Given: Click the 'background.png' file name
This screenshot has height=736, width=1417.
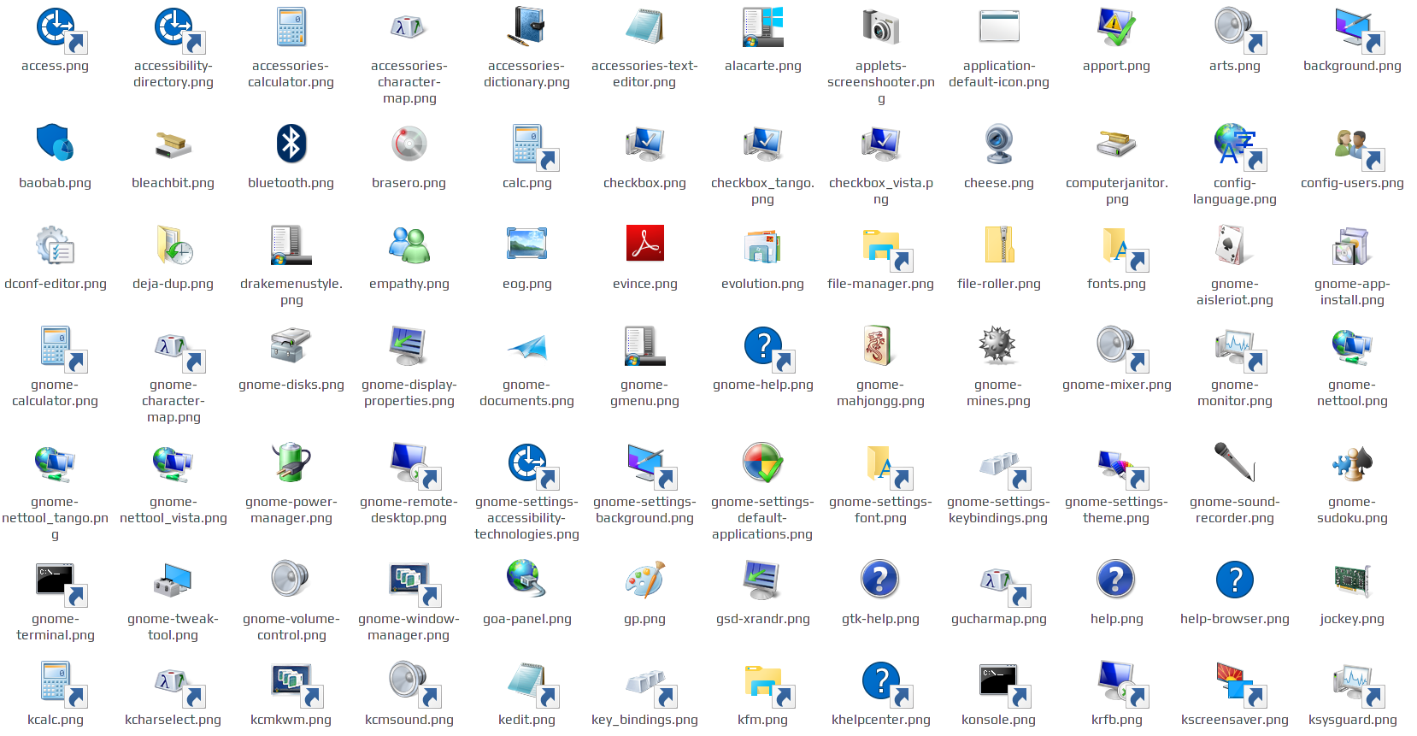Looking at the screenshot, I should 1352,66.
